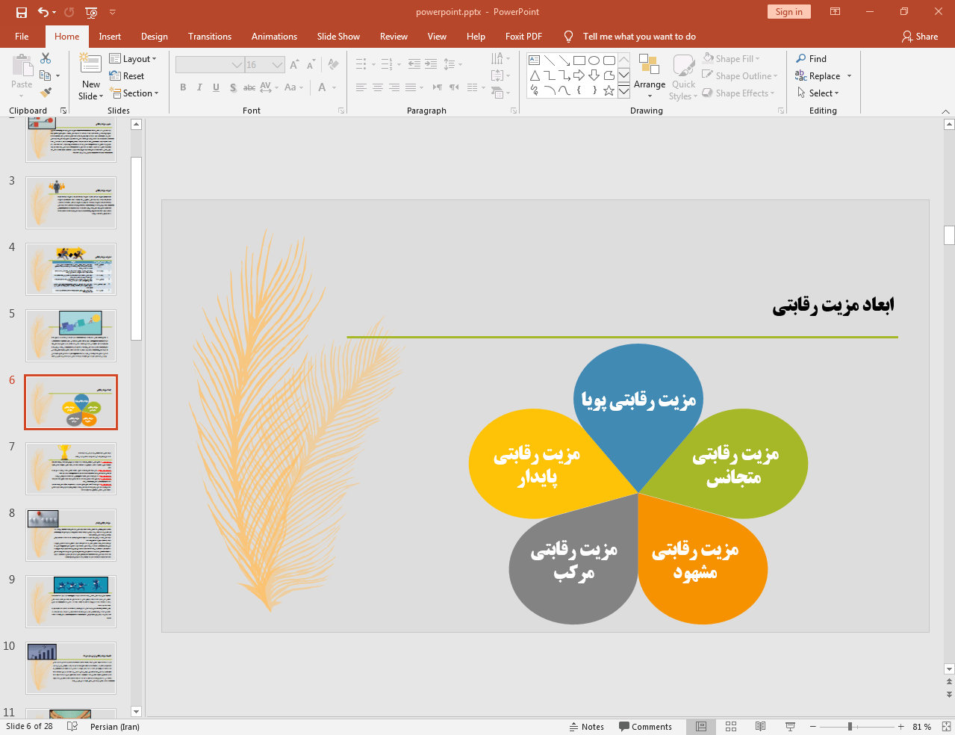Click the Replace button

point(818,76)
